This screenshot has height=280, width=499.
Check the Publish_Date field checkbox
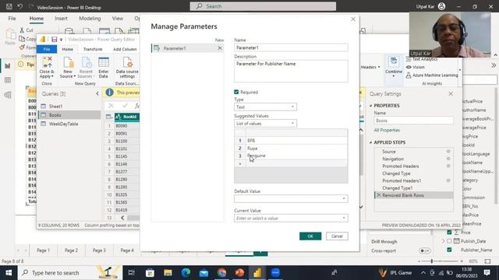[449, 241]
